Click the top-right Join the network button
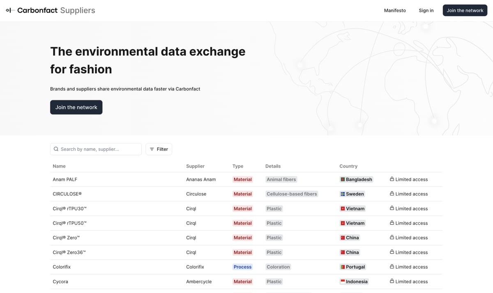Screen dimensions: 493x293 pyautogui.click(x=465, y=10)
